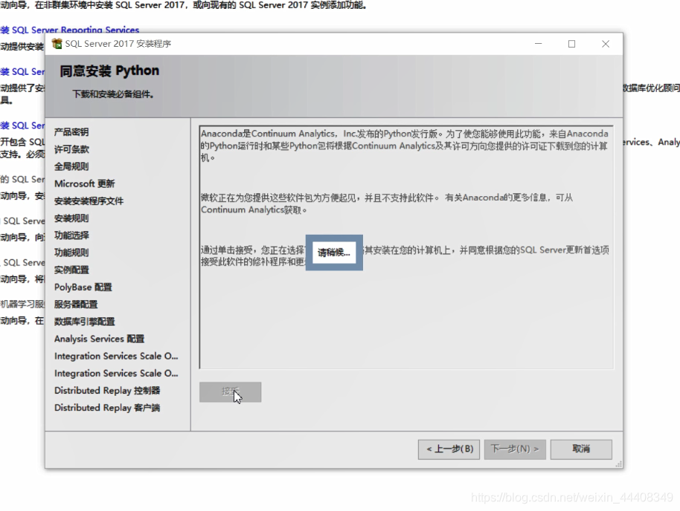This screenshot has height=511, width=680.
Task: Select the 全局规则 step
Action: [x=71, y=166]
